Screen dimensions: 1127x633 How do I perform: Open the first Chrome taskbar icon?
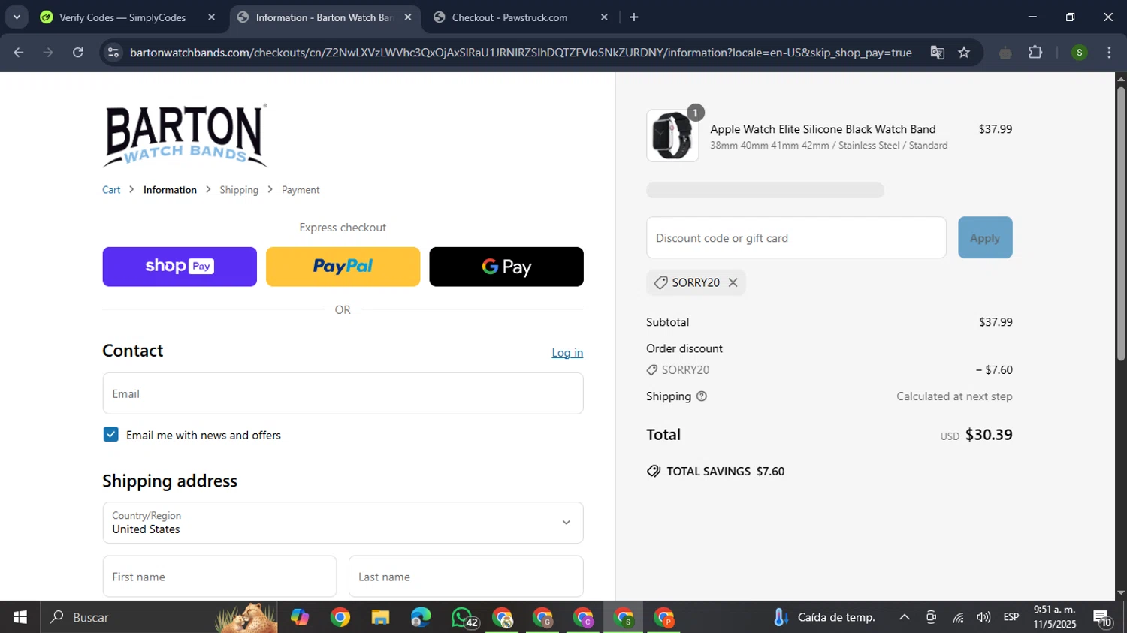coord(340,617)
